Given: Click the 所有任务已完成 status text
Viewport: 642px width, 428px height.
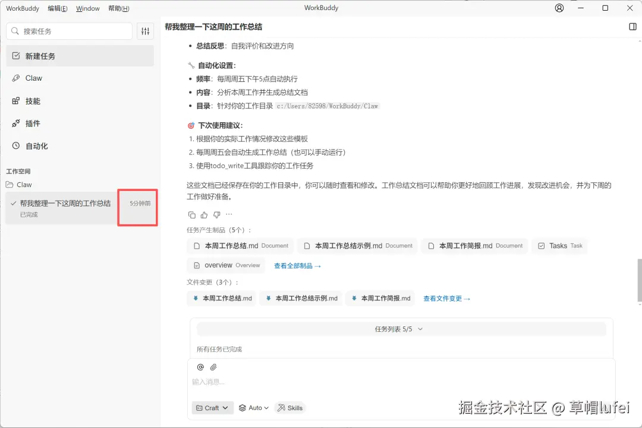Looking at the screenshot, I should click(x=219, y=349).
